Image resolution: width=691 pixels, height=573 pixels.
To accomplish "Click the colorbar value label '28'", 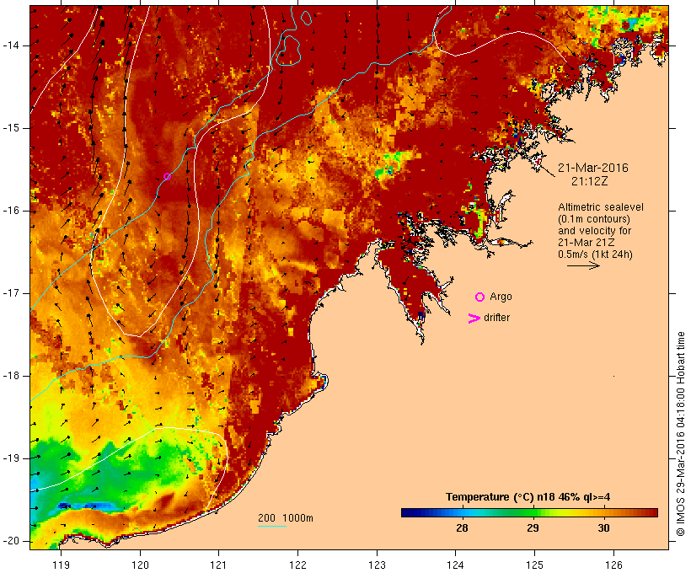I will (x=462, y=528).
